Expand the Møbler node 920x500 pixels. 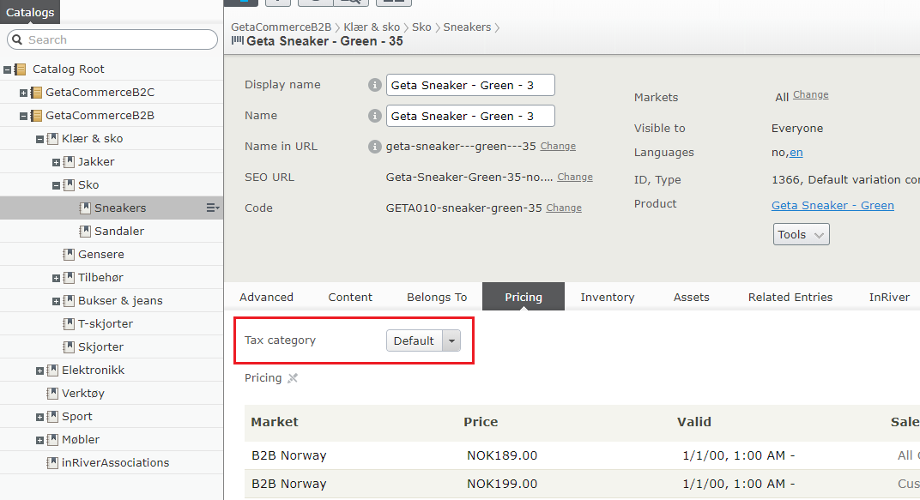tap(39, 440)
